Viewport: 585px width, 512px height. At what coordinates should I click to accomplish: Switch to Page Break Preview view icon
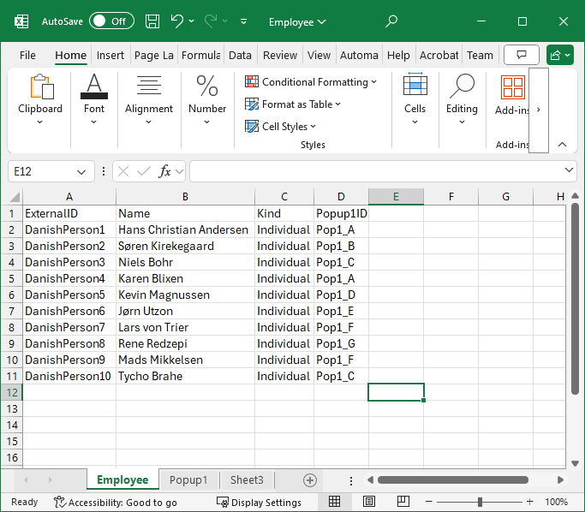tap(402, 502)
